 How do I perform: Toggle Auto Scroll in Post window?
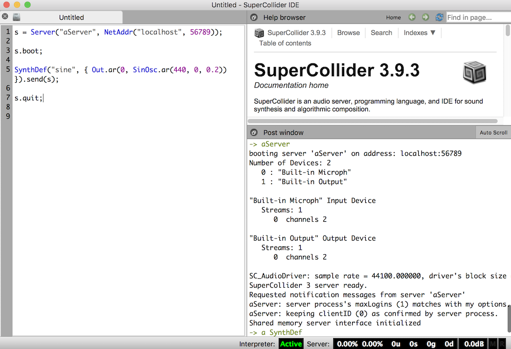493,132
